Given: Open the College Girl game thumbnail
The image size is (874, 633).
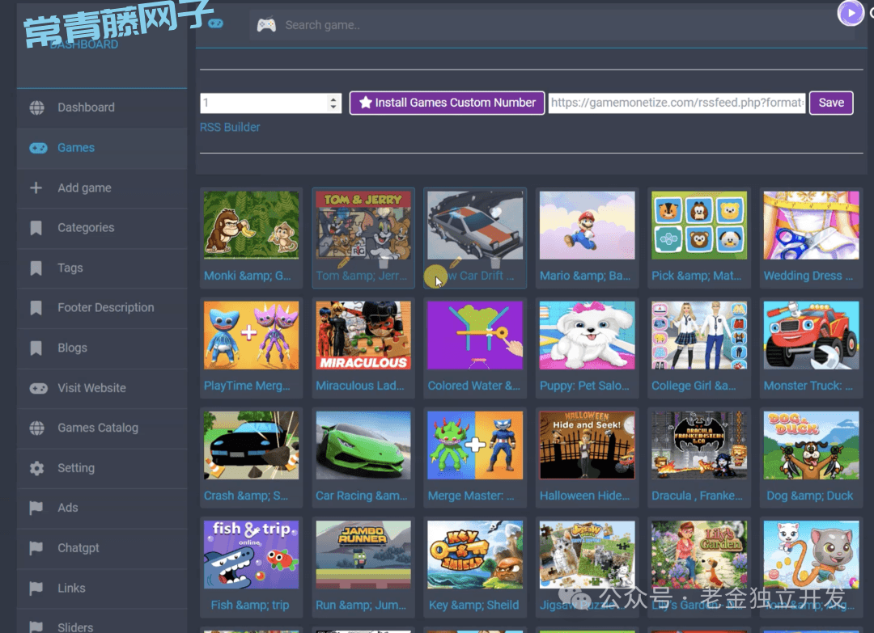Looking at the screenshot, I should (699, 335).
